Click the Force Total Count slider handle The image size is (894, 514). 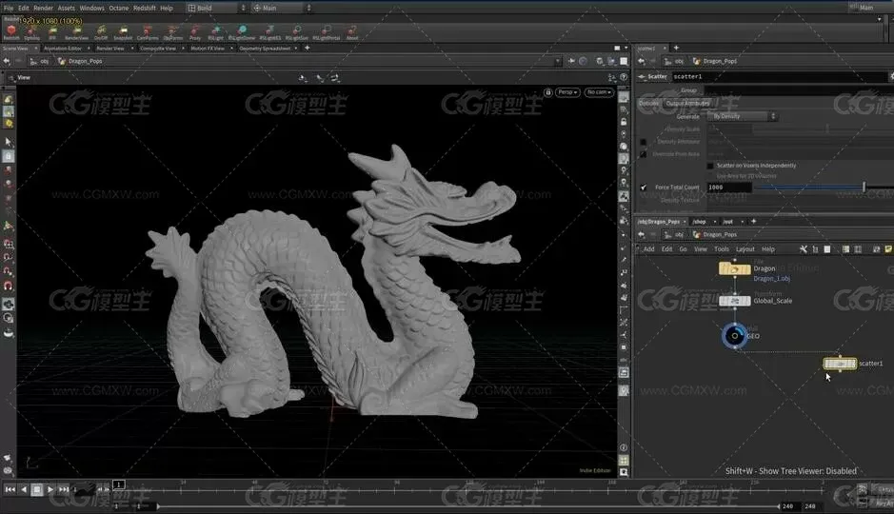864,187
